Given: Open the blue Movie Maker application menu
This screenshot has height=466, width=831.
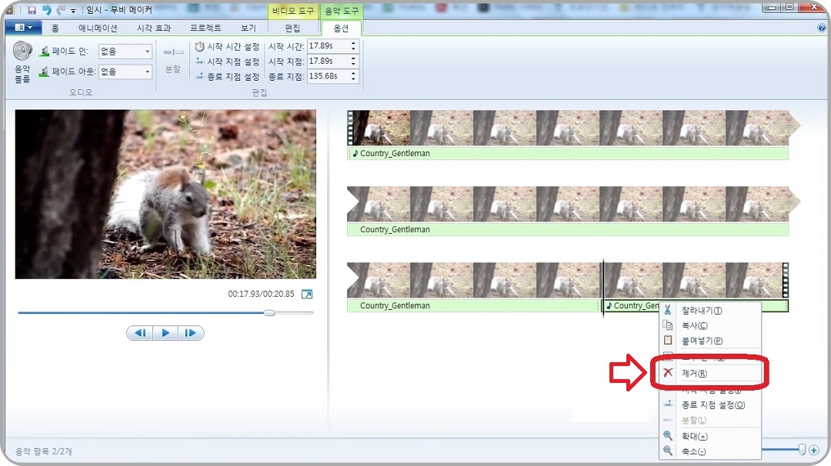Looking at the screenshot, I should point(23,28).
